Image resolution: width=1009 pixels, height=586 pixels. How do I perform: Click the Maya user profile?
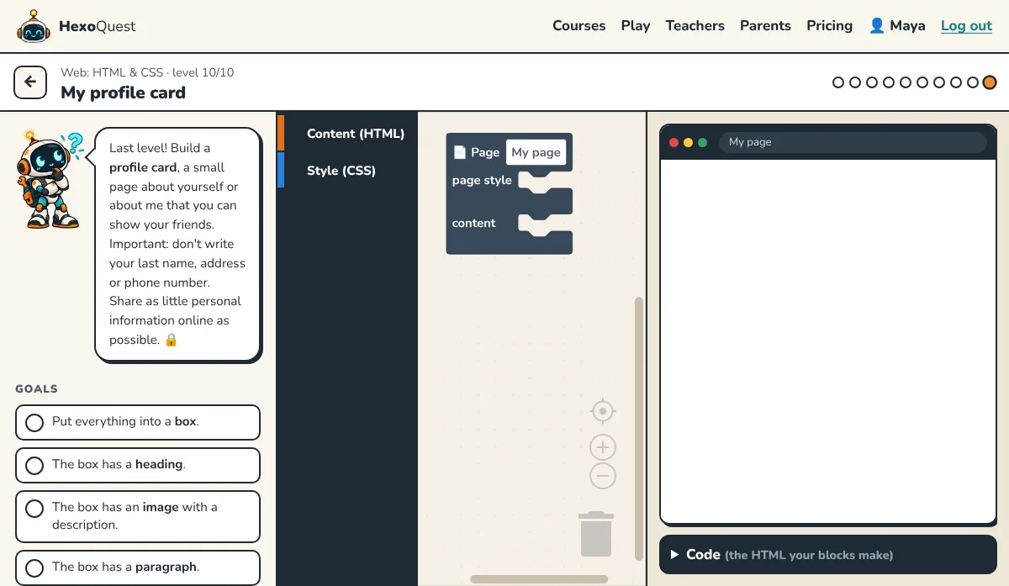tap(897, 26)
